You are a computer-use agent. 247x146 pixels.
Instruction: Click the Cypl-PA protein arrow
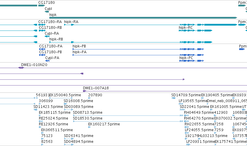coord(47,61)
